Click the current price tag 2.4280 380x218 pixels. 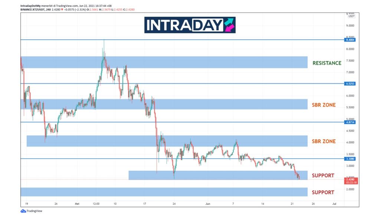[x=350, y=179]
